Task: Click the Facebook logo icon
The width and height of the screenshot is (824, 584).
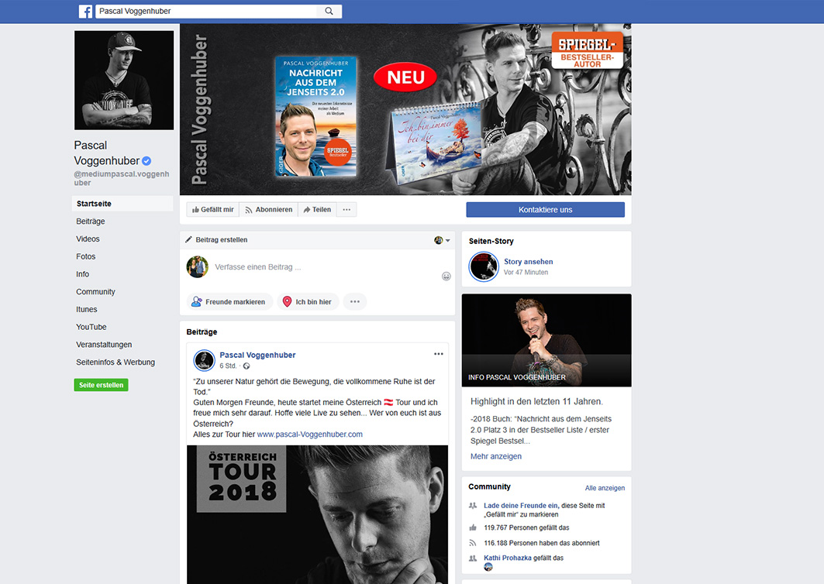Action: coord(86,11)
